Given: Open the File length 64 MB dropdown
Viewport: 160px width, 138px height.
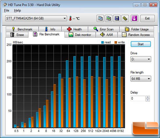Looking at the screenshot, I should (141, 79).
